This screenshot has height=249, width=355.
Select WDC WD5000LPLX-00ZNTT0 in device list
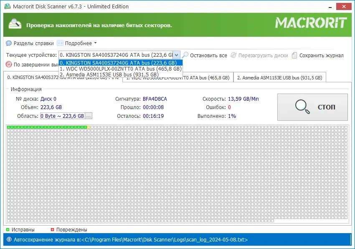tap(120, 69)
